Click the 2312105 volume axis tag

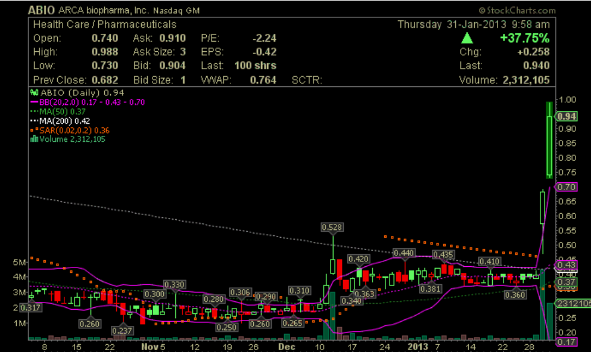[574, 303]
